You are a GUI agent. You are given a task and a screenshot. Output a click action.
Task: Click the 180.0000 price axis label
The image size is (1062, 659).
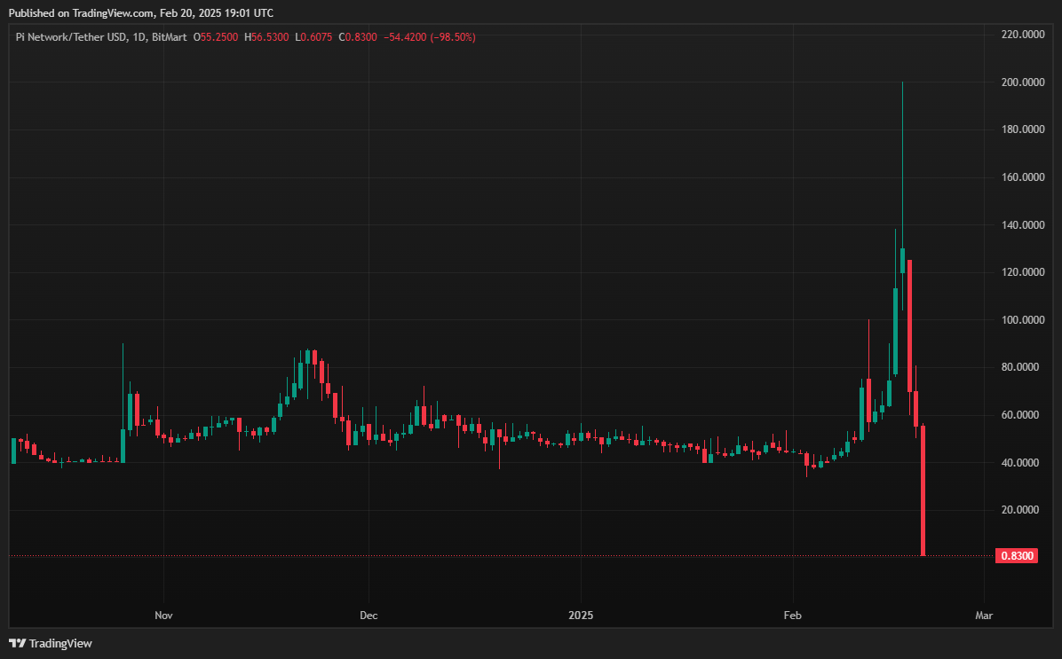1023,129
